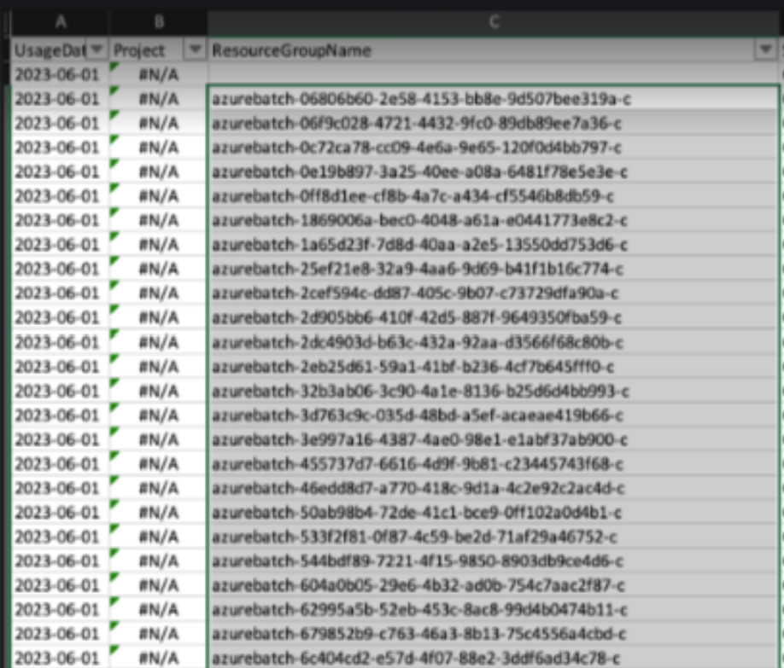Open the Project column filter dropdown

click(195, 49)
